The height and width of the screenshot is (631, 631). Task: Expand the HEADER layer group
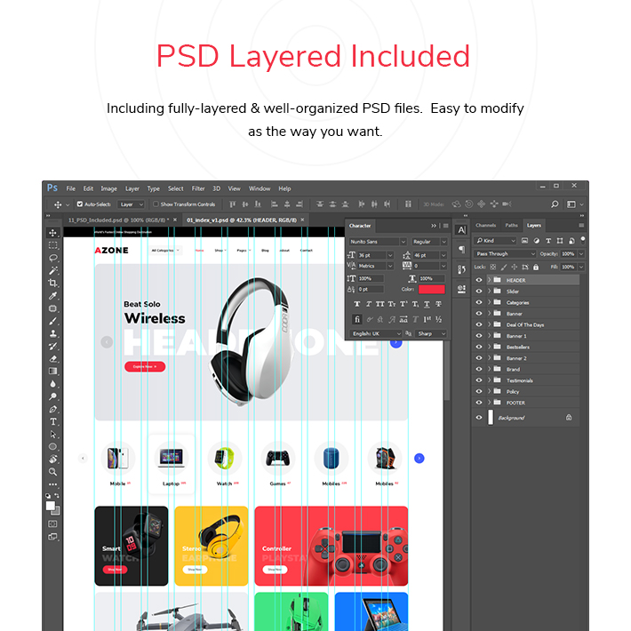(x=490, y=280)
